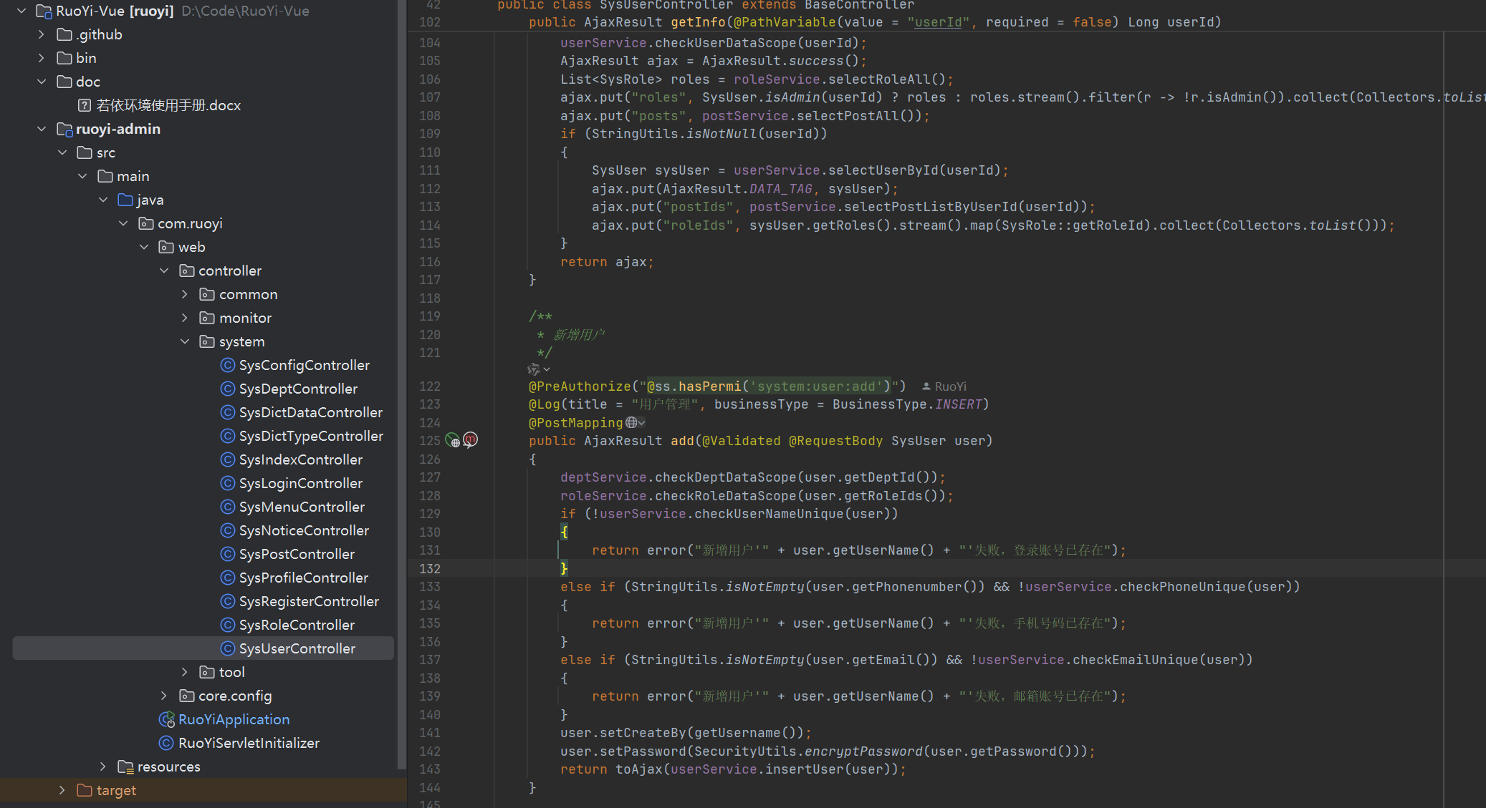Click the SysConfigController class icon
The image size is (1486, 808).
[228, 365]
